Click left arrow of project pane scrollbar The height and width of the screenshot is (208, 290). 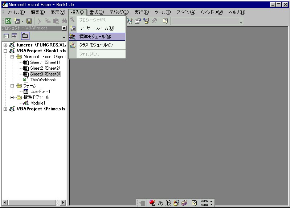tap(5, 203)
